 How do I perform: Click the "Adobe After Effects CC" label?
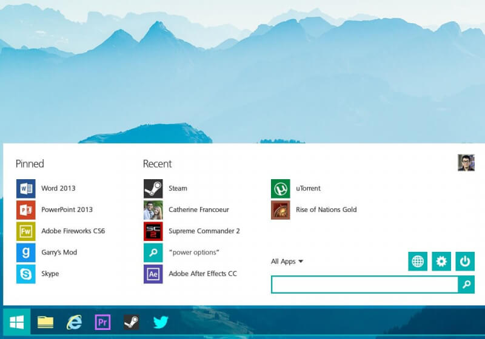pyautogui.click(x=203, y=274)
